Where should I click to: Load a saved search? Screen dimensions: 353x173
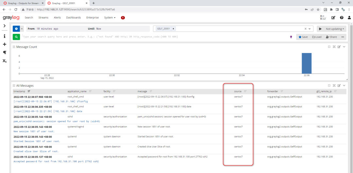pos(317,37)
